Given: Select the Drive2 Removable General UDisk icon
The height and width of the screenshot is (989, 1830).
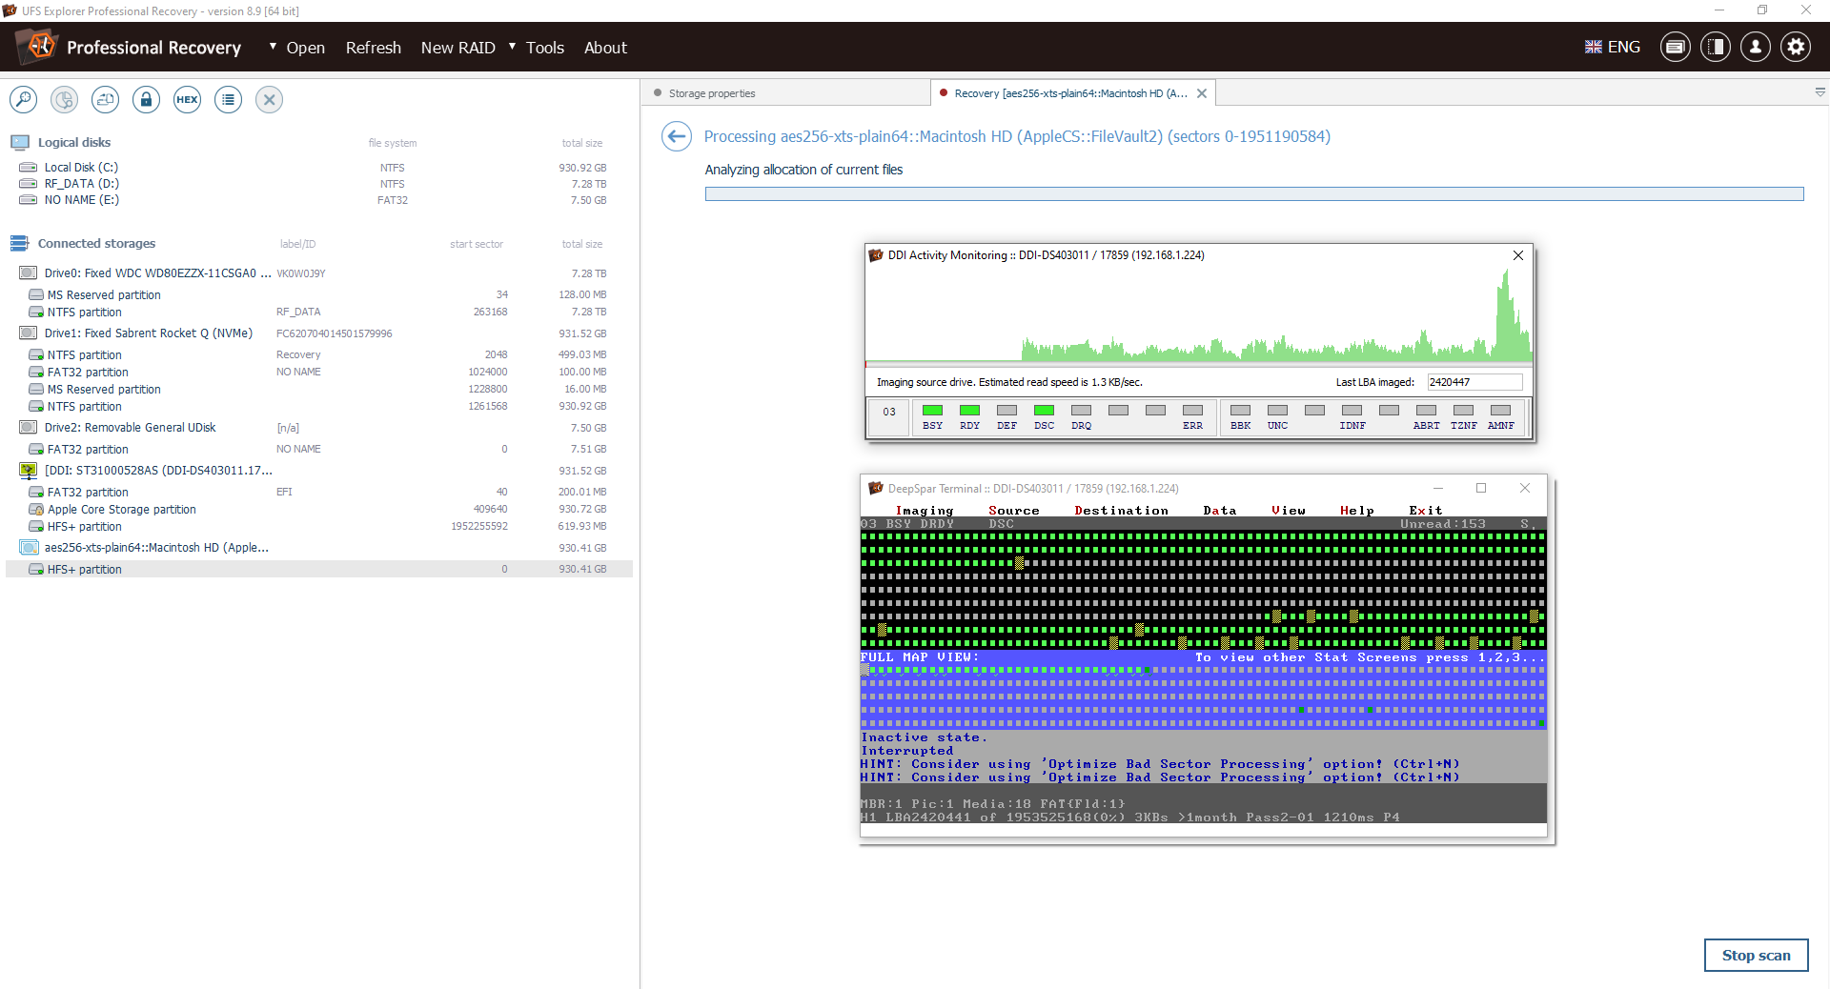Looking at the screenshot, I should (29, 427).
